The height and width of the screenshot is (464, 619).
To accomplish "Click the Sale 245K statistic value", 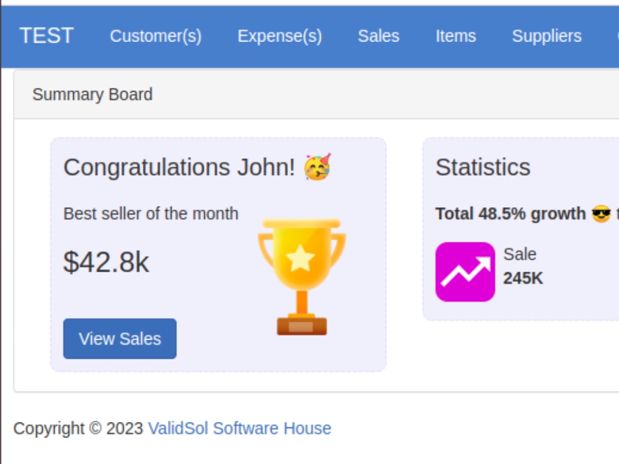I will tap(523, 278).
